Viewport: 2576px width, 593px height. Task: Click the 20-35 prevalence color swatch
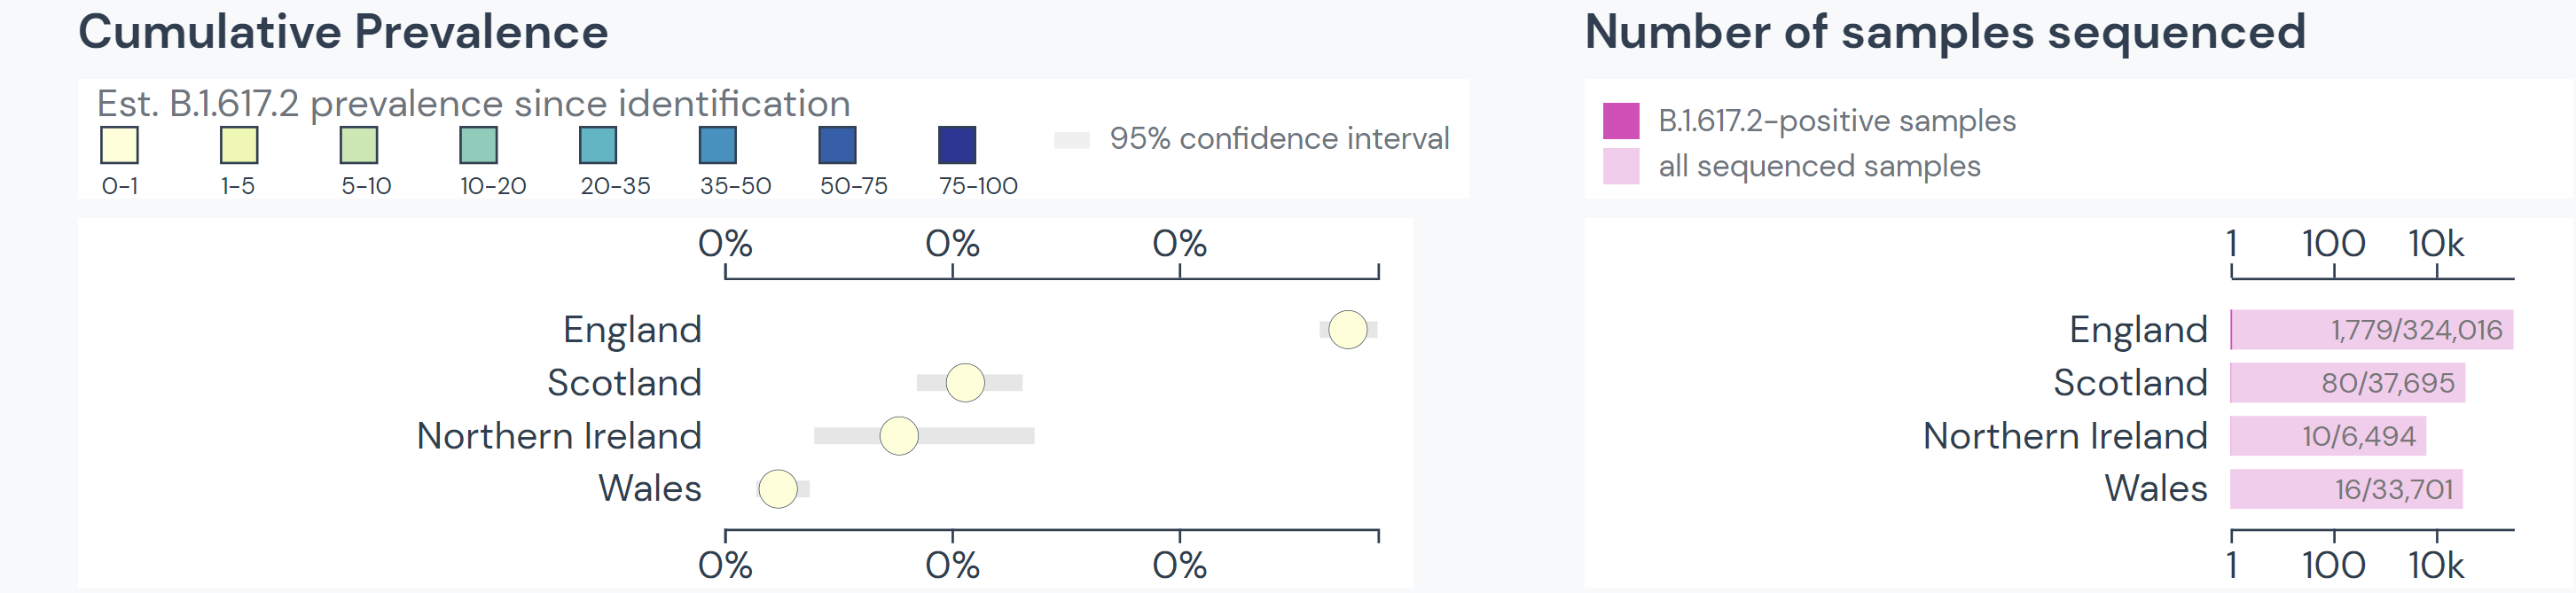pos(598,145)
